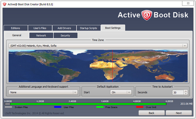This screenshot has height=119, width=196.
Task: Select the General sub-tab
Action: tap(17, 35)
